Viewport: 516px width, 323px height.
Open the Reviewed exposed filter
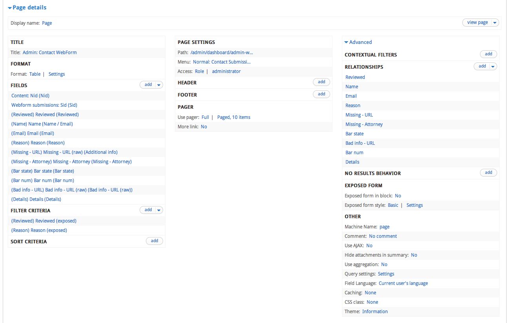pos(44,221)
